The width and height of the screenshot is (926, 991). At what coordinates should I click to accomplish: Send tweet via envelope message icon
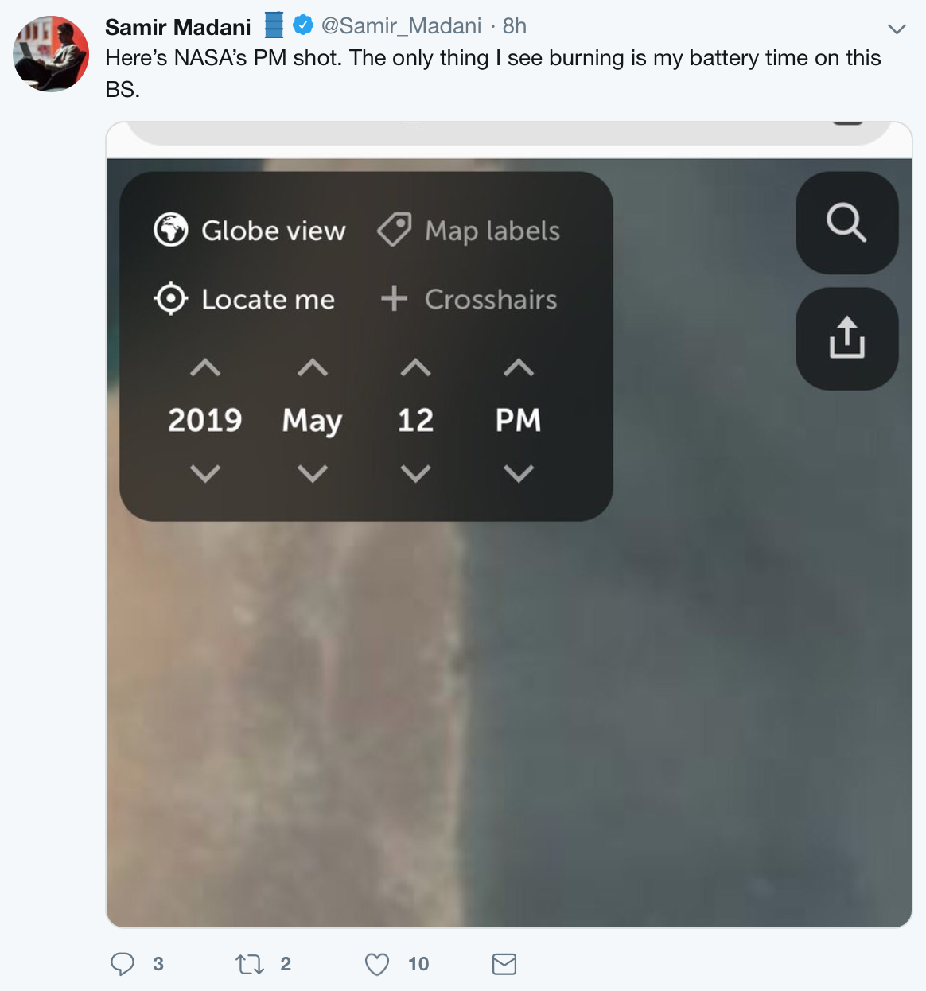point(504,965)
